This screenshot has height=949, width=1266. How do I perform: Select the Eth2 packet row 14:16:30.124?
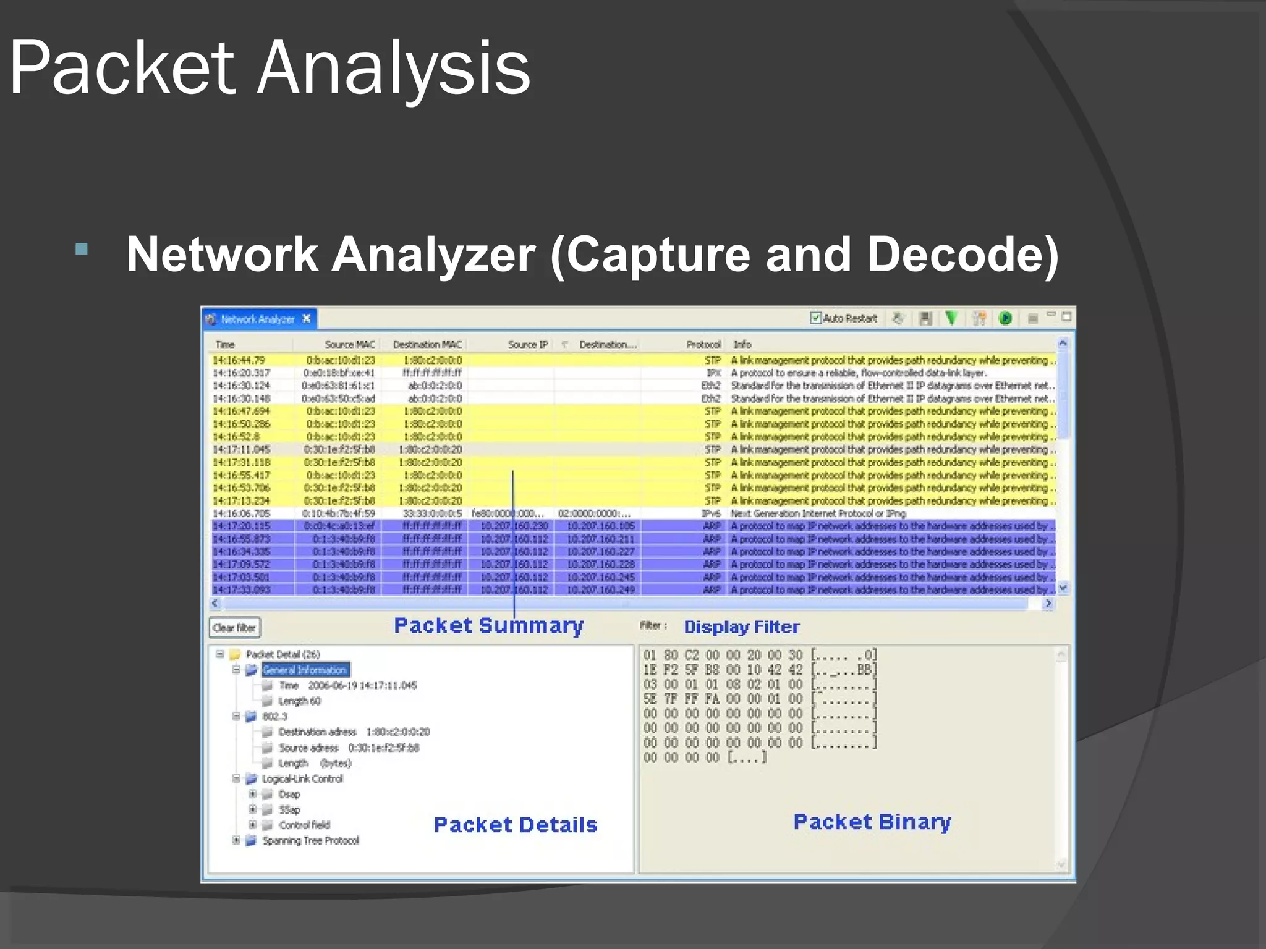pos(633,386)
